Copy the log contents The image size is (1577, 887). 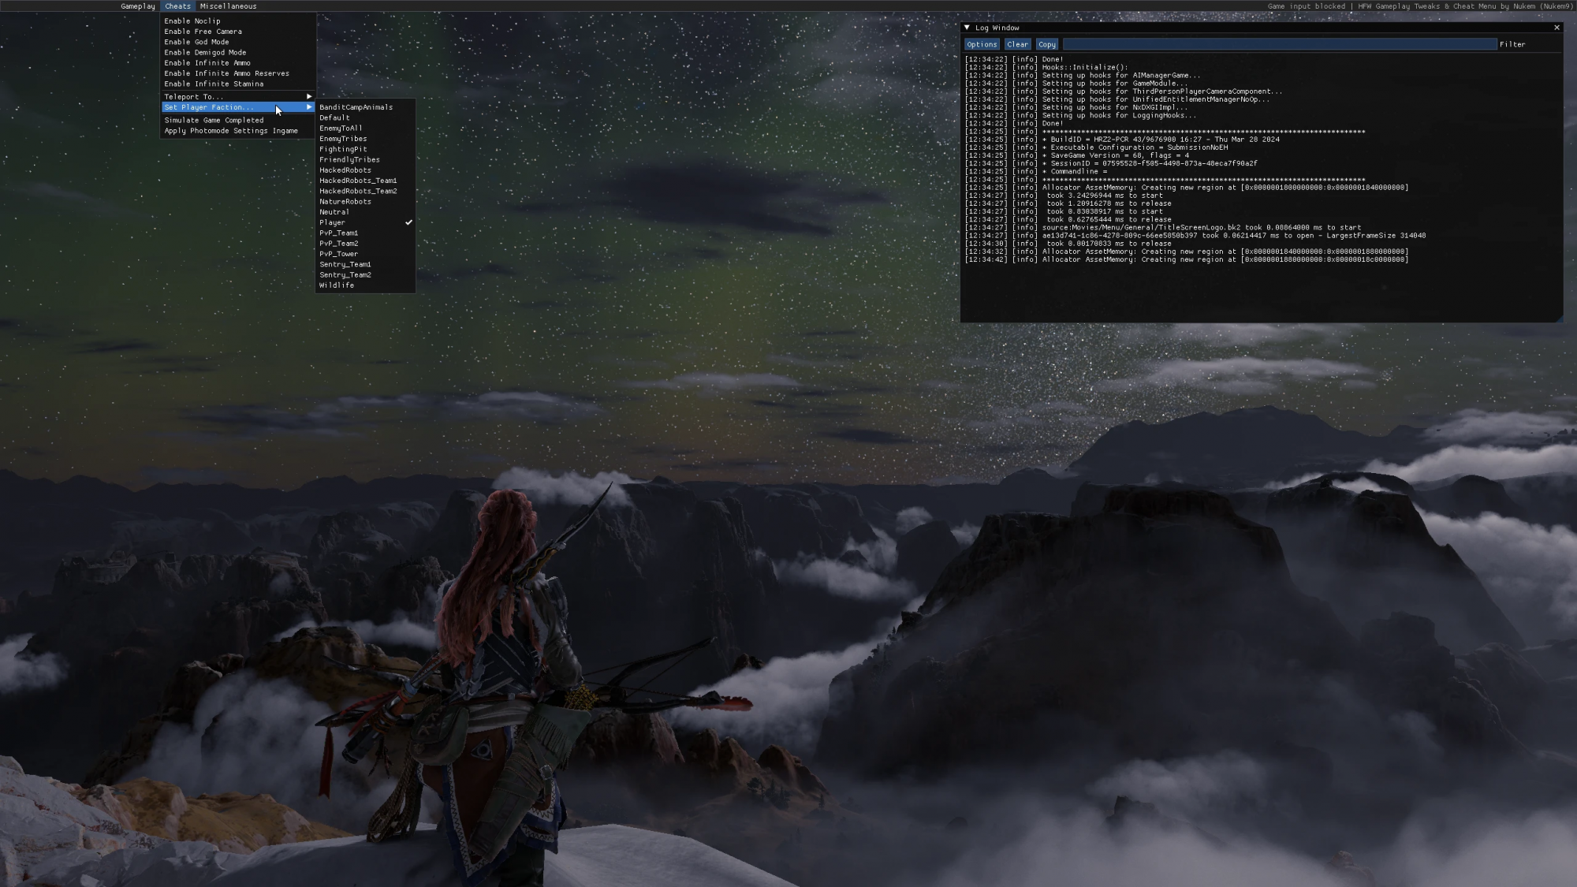click(1046, 44)
